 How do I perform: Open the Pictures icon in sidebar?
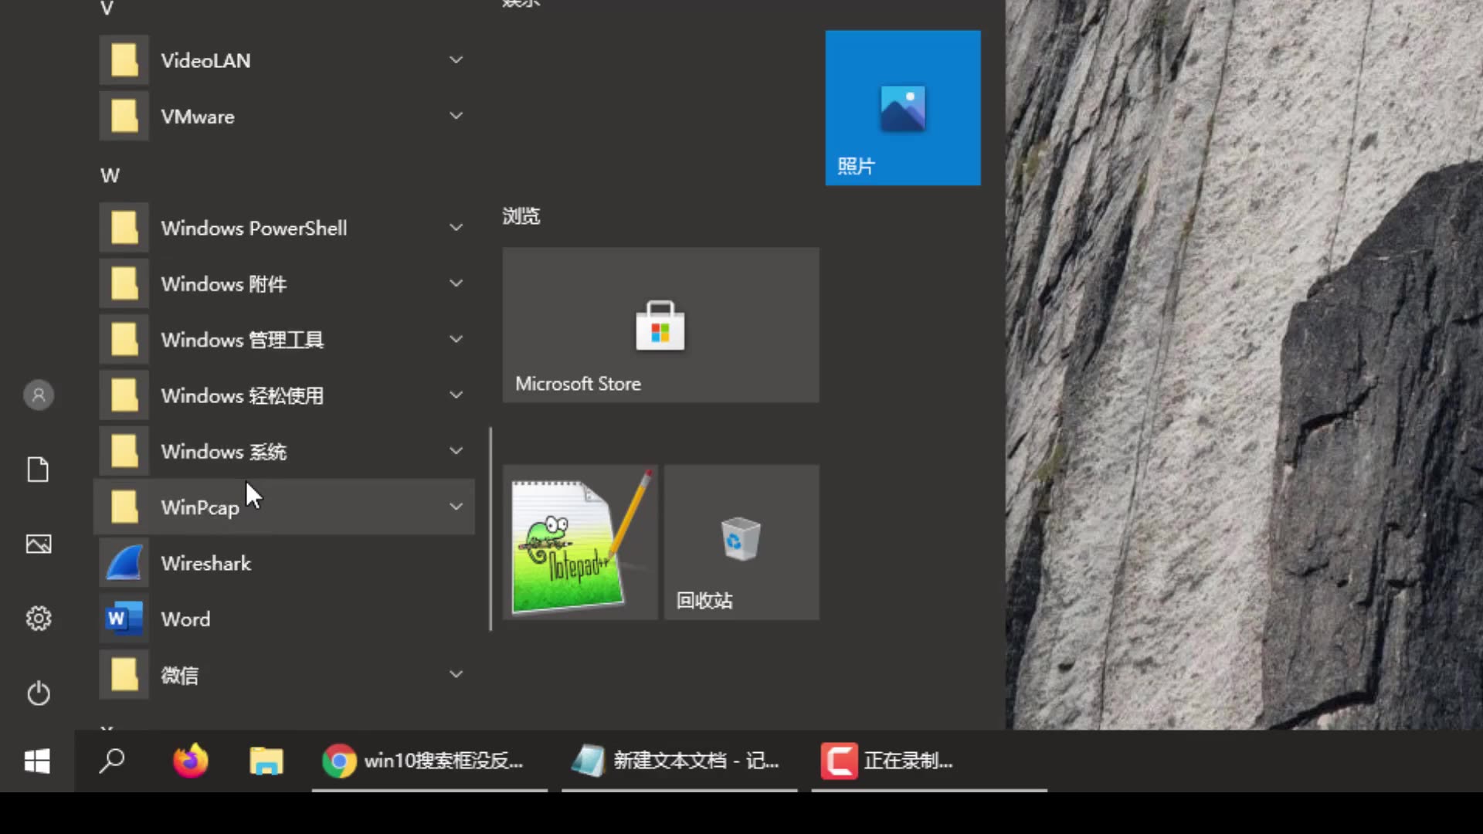pyautogui.click(x=39, y=544)
